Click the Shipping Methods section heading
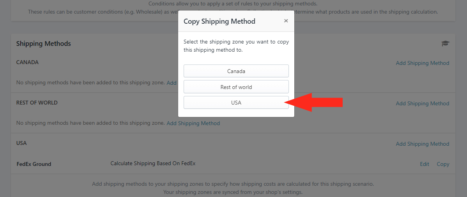The height and width of the screenshot is (197, 467). coord(44,44)
